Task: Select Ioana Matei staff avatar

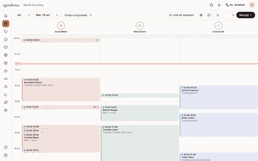Action: coord(61,26)
